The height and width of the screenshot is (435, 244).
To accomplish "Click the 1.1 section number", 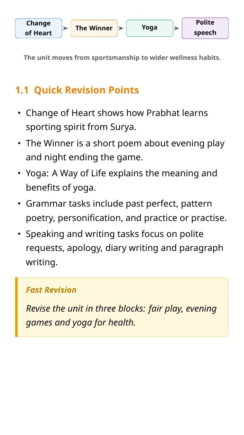I will tap(22, 90).
